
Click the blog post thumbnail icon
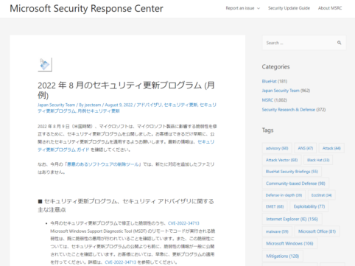click(45, 65)
